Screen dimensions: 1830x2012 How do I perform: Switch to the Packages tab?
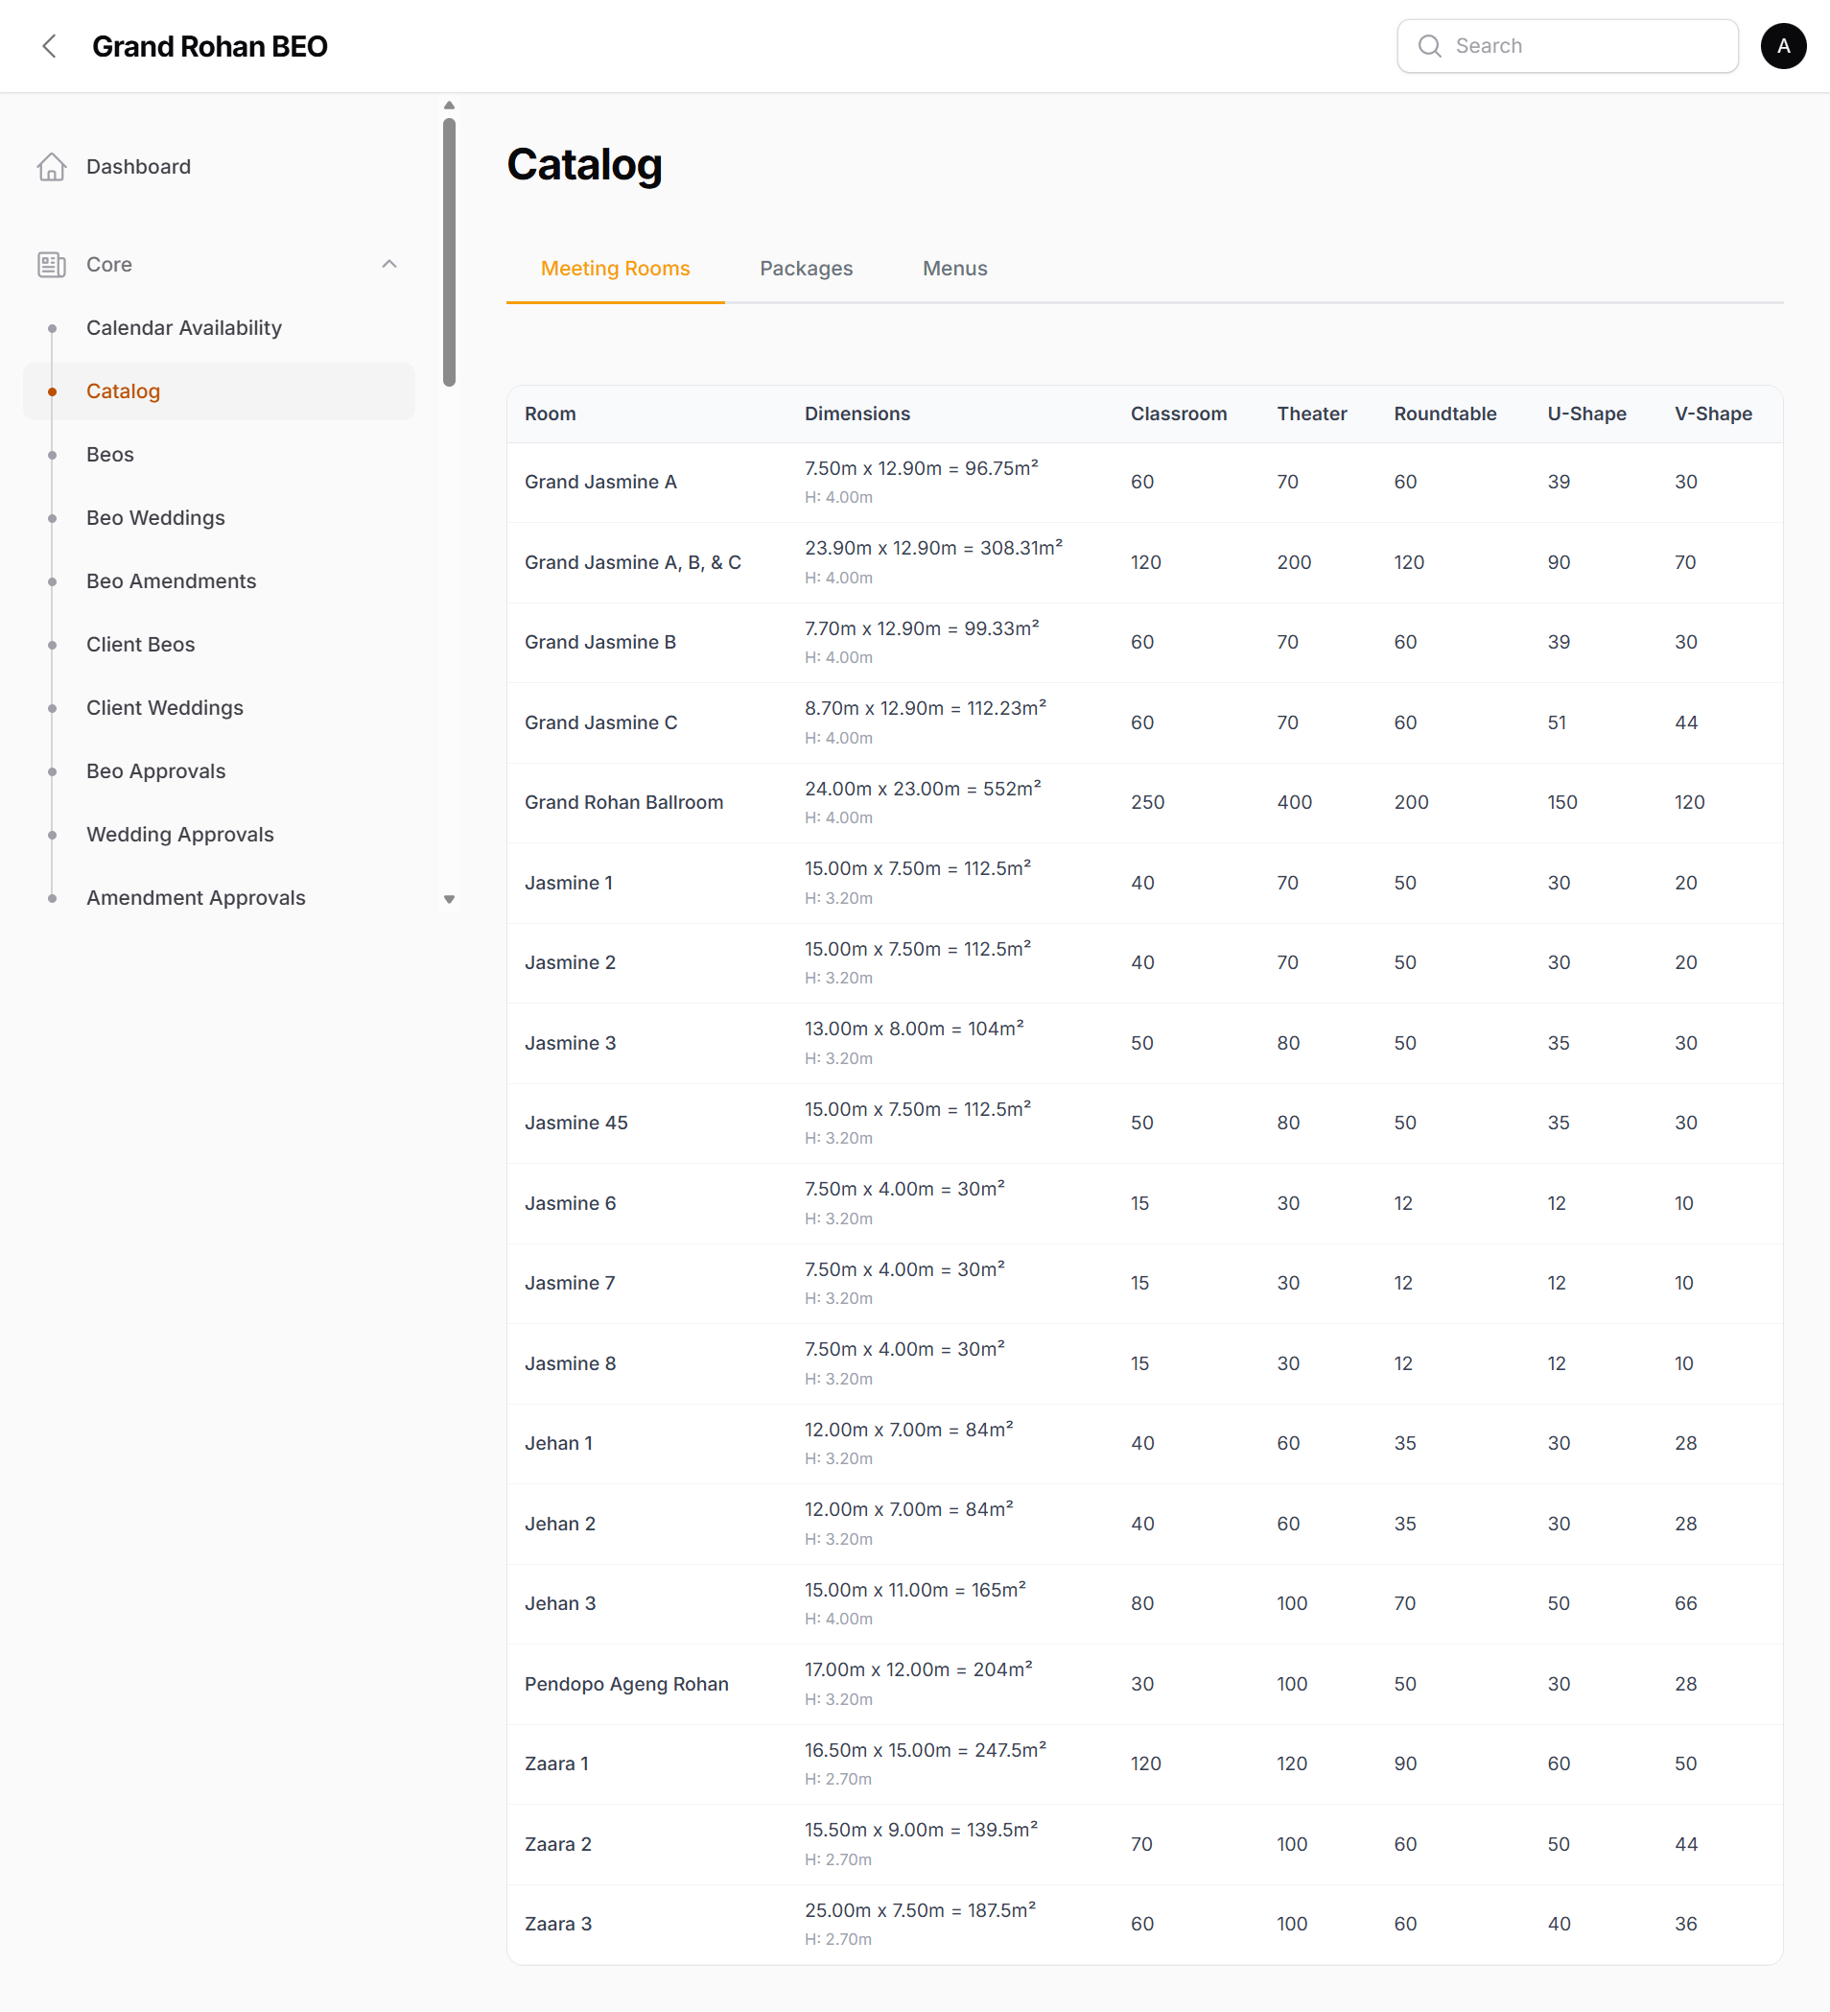[807, 269]
